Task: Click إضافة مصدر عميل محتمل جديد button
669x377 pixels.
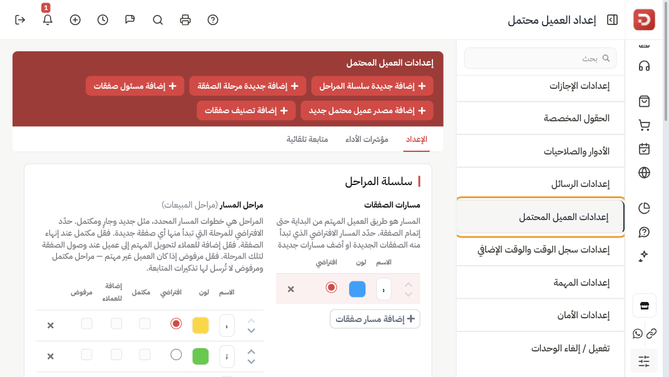Action: [x=367, y=111]
